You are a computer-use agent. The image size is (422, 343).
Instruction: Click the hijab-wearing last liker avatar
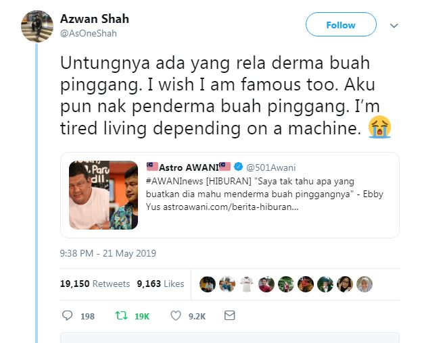click(x=365, y=284)
